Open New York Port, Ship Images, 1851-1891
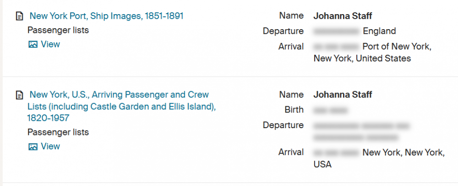This screenshot has width=458, height=186. 106,16
